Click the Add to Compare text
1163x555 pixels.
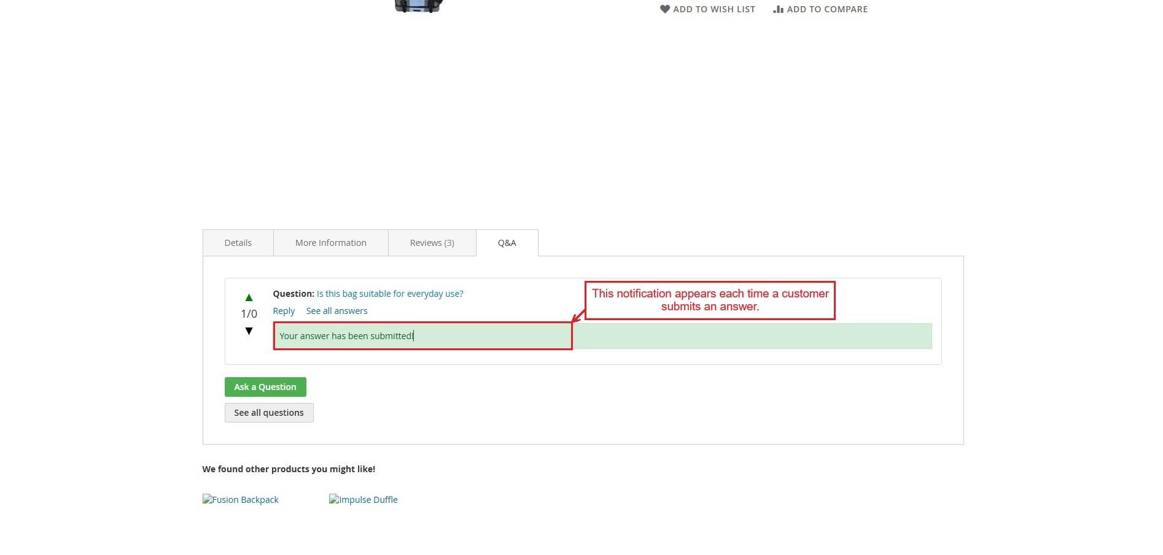tap(827, 9)
